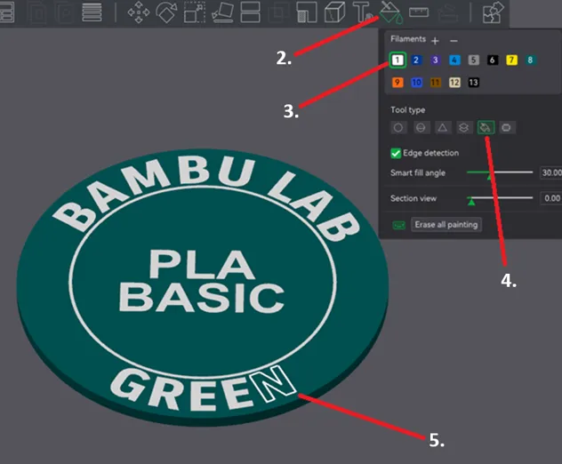Activate the Color Painting bucket tool

[x=391, y=12]
